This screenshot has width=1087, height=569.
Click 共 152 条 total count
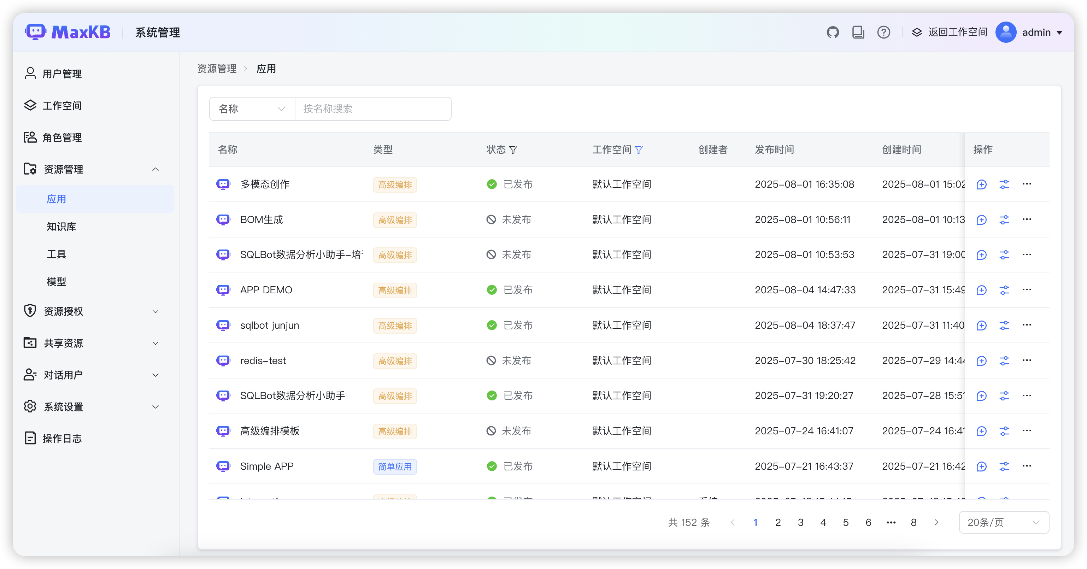tap(689, 523)
